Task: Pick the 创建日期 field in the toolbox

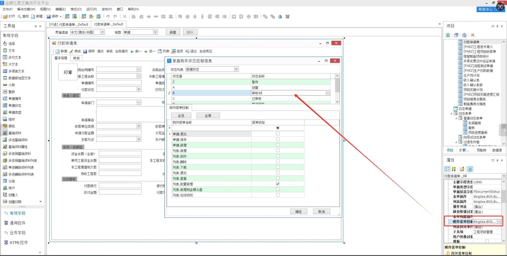Action: [12, 202]
